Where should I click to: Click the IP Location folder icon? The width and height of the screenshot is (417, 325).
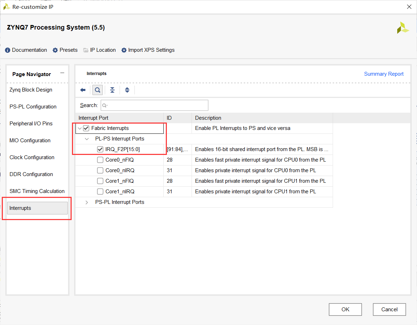[86, 50]
